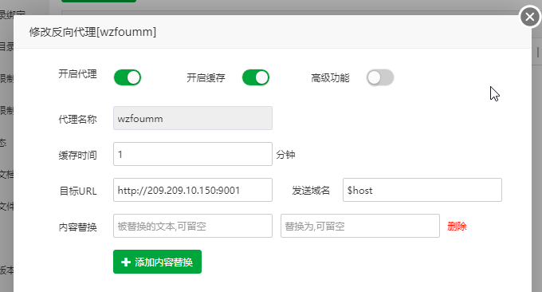
Task: Click the 开启缓存 label
Action: point(206,78)
